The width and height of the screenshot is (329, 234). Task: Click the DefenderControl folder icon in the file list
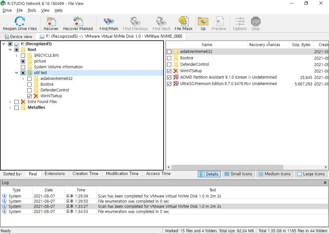(176, 64)
